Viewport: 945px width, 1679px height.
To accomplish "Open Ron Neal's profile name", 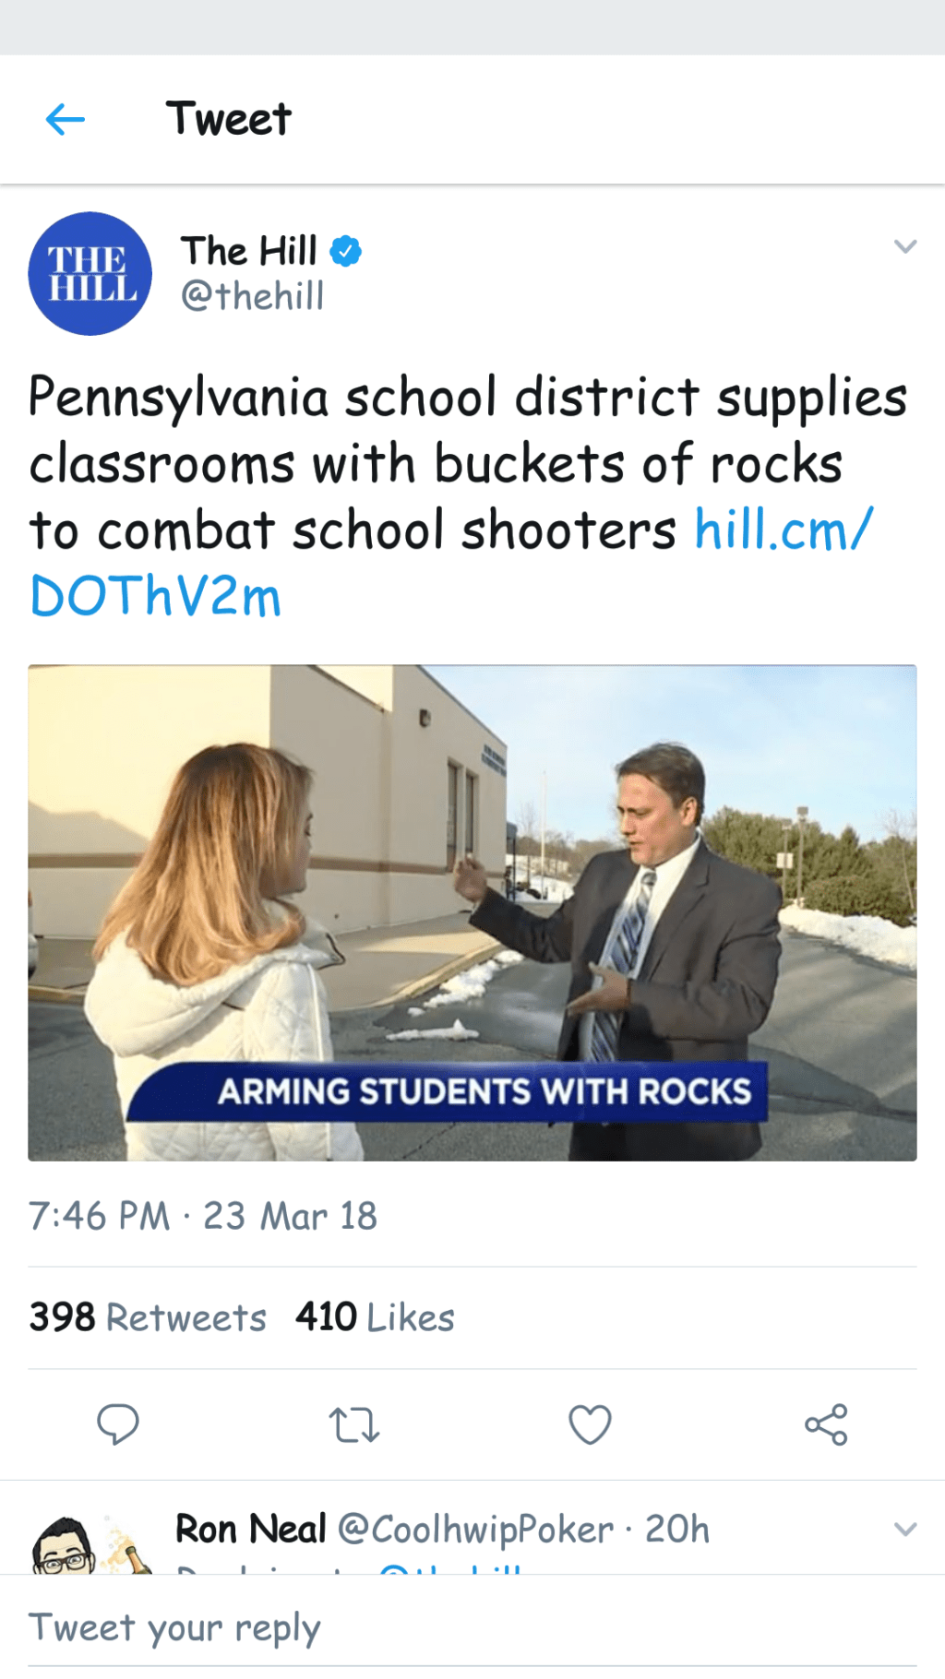I will 251,1529.
